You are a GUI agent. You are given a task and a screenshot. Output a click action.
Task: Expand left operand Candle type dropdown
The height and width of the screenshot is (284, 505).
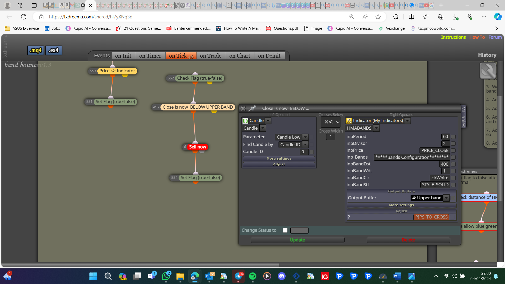pos(268,121)
